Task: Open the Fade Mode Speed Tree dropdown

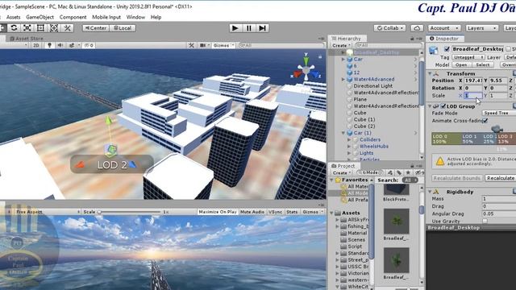Action: 499,113
